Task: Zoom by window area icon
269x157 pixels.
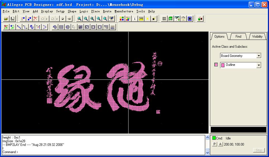Action: click(x=79, y=18)
